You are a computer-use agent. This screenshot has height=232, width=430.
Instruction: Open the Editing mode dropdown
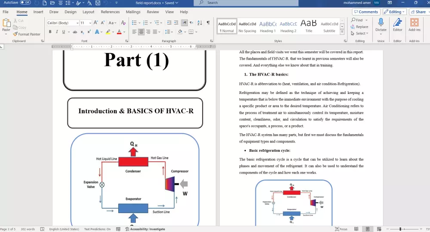pyautogui.click(x=394, y=12)
